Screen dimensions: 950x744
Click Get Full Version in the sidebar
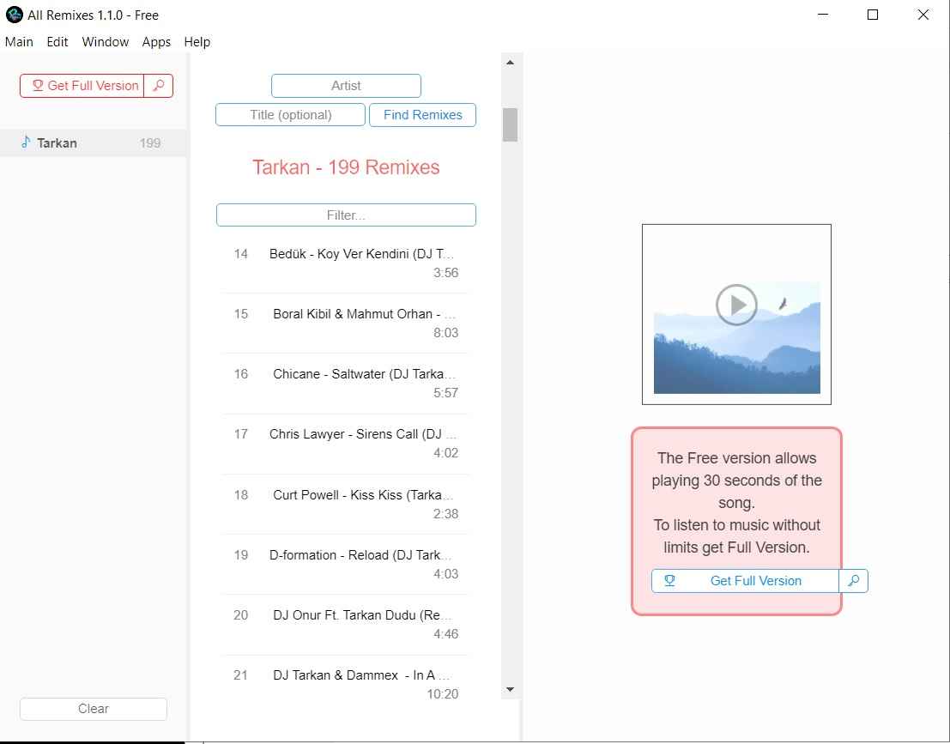[x=82, y=86]
